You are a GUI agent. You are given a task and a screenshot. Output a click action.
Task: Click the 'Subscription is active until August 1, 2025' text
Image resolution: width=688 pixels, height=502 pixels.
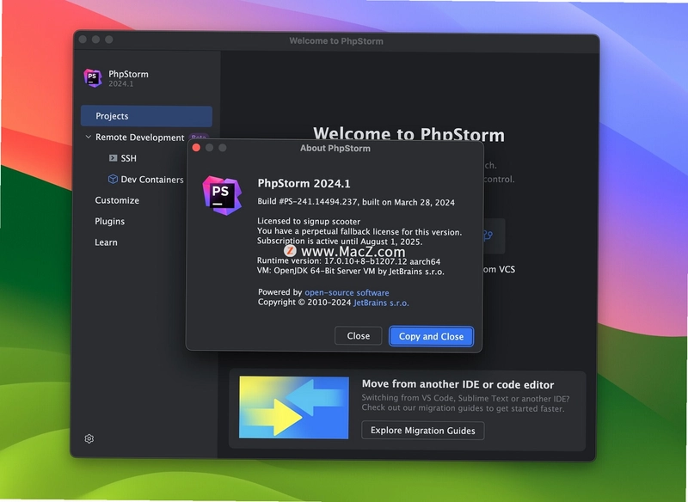pos(340,242)
